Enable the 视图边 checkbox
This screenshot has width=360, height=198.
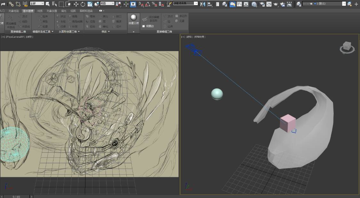[144, 26]
